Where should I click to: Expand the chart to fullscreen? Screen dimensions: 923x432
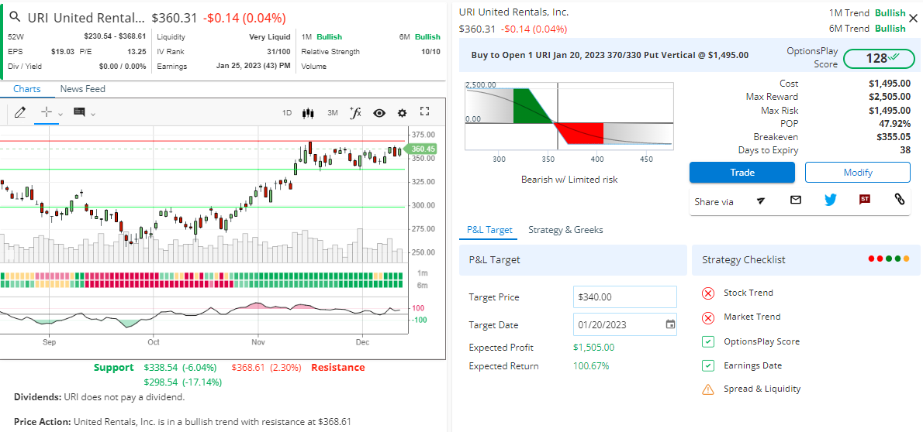click(x=425, y=111)
